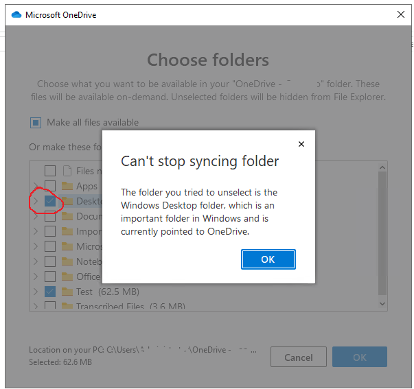Check the Office folder checkbox
Screen dimensions: 414x389
pos(50,276)
